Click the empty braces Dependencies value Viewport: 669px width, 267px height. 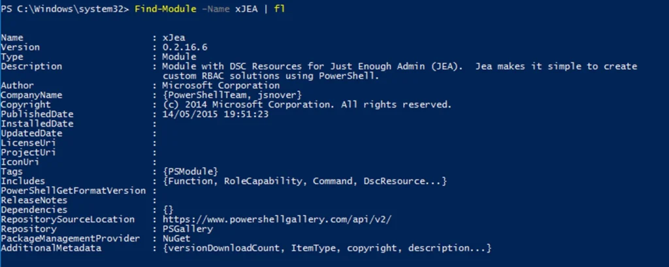click(x=168, y=210)
